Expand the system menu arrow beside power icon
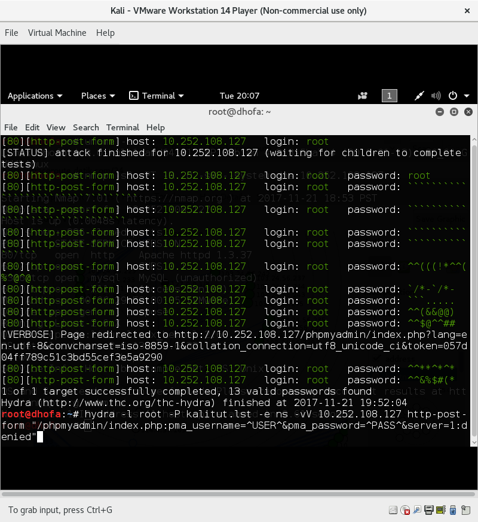This screenshot has height=522, width=478. pos(467,96)
